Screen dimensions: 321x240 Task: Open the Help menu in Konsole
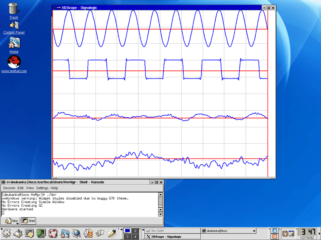pos(54,188)
